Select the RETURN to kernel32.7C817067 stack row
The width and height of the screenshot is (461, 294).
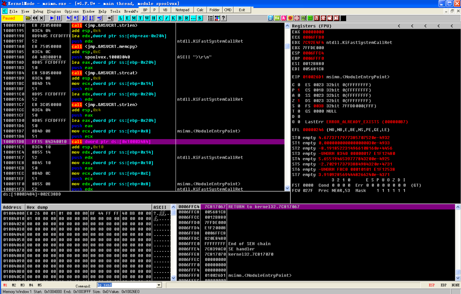click(x=316, y=207)
